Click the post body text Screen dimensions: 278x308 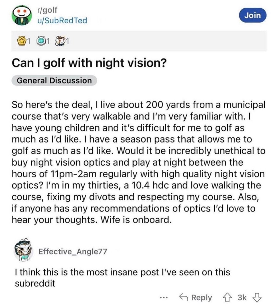139,162
